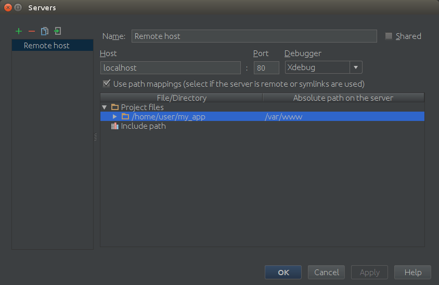Open Help for the Servers dialog
This screenshot has height=285, width=439.
(x=412, y=273)
